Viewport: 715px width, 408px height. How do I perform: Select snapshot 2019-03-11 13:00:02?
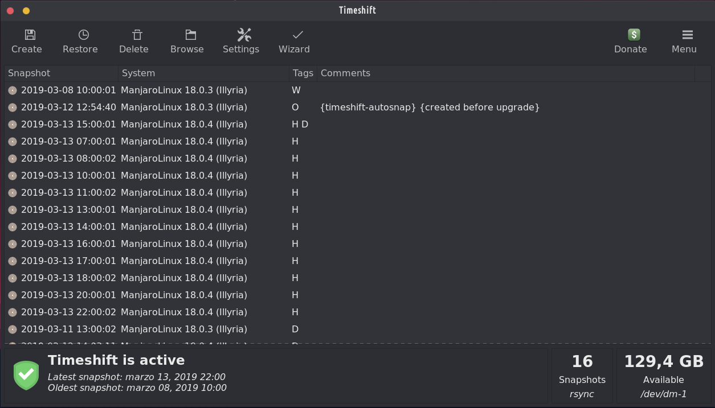(68, 329)
